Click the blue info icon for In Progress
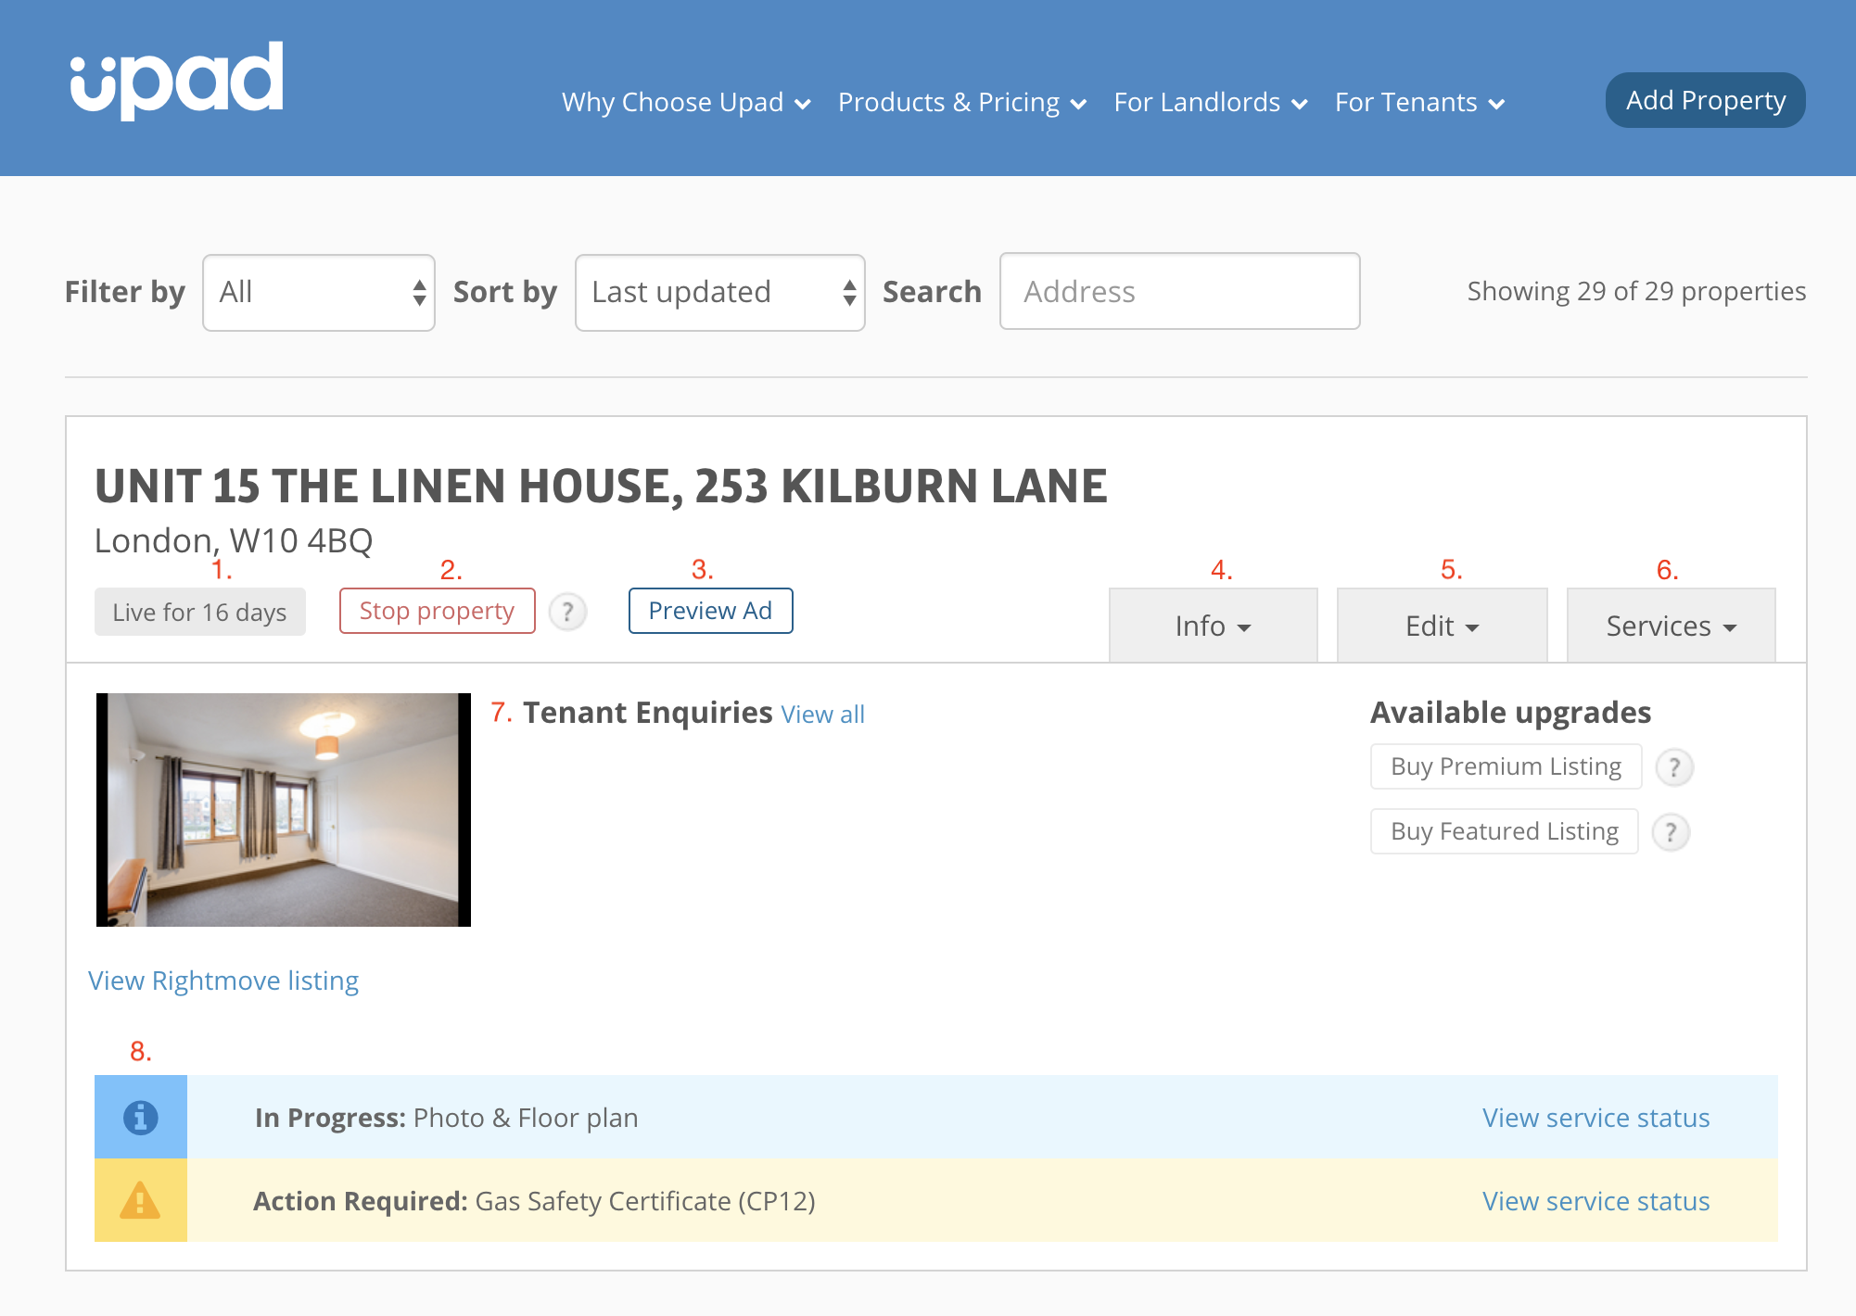 click(x=141, y=1117)
